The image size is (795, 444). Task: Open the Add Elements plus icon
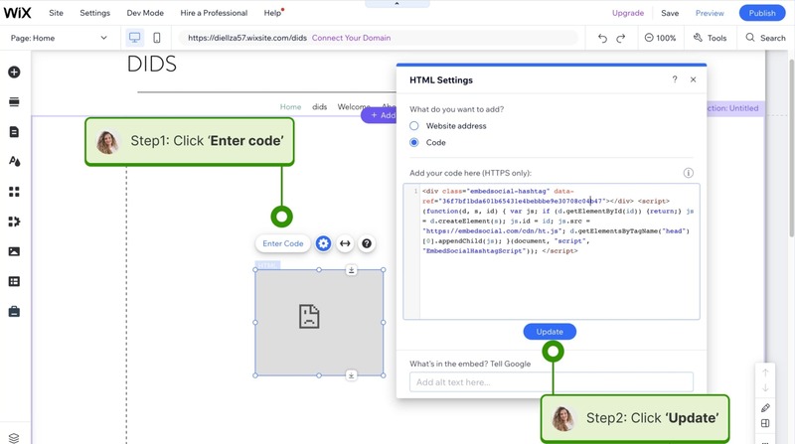(x=14, y=72)
